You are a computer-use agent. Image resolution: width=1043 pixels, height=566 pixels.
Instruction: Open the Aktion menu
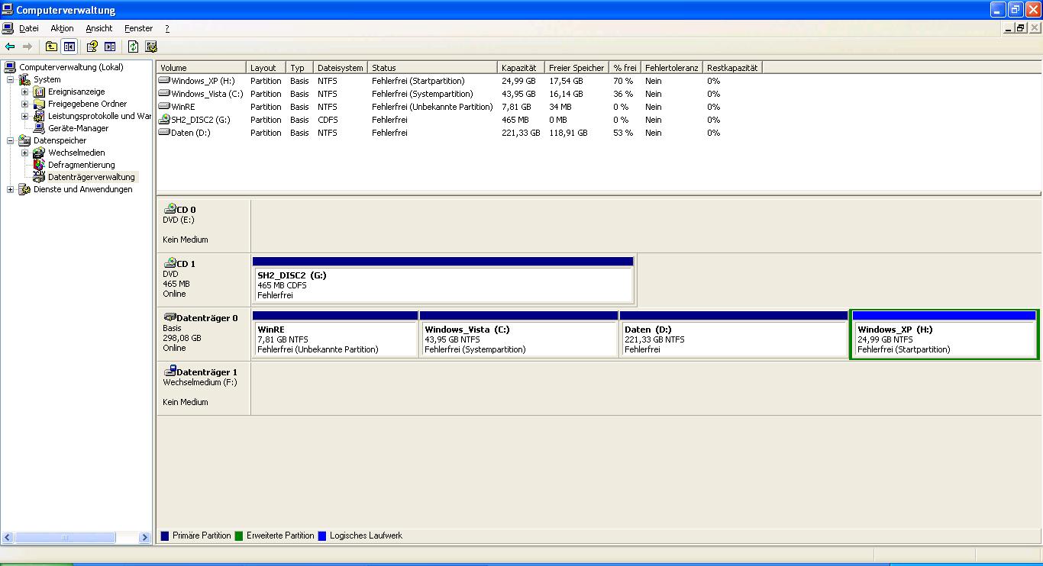pyautogui.click(x=63, y=28)
